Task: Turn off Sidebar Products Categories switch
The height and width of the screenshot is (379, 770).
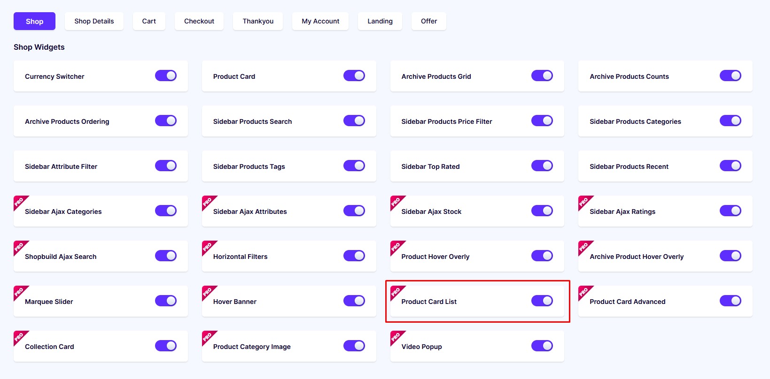Action: [x=731, y=121]
